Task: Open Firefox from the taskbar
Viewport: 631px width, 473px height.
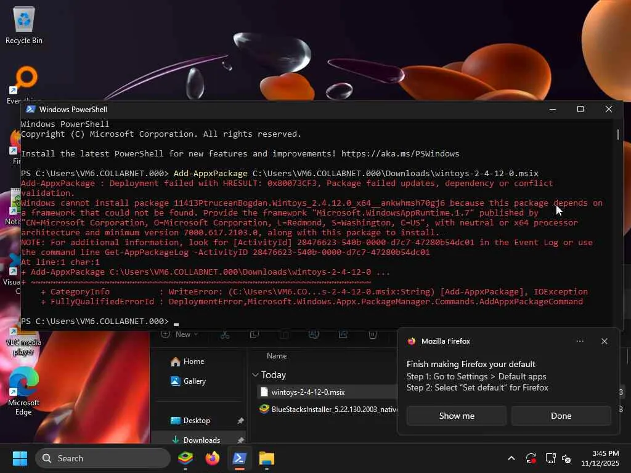Action: (x=213, y=458)
